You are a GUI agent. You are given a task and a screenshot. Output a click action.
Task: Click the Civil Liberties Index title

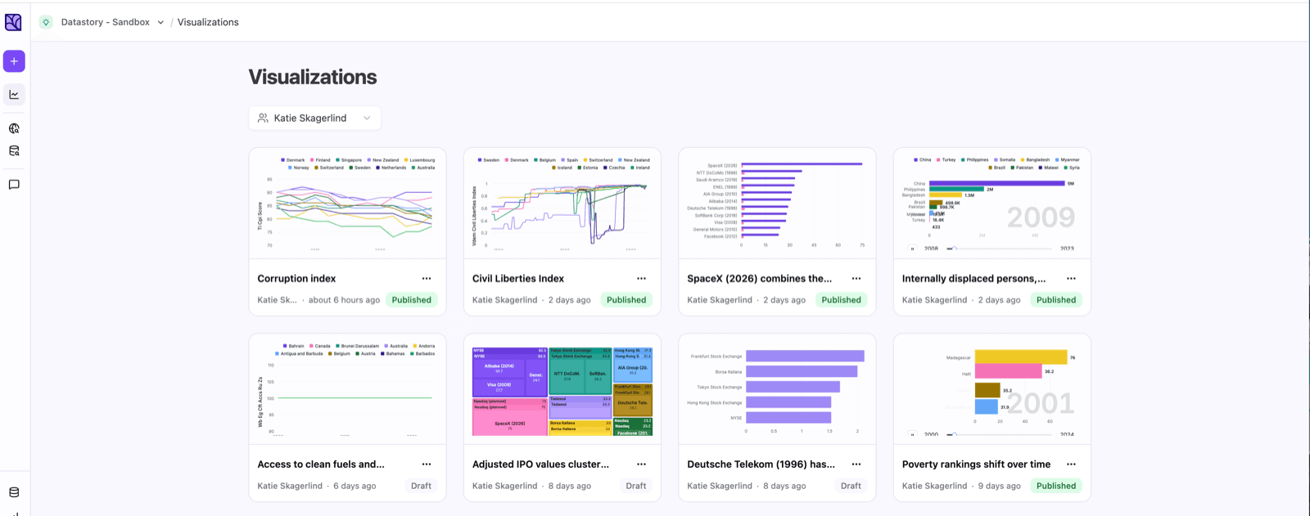[518, 279]
